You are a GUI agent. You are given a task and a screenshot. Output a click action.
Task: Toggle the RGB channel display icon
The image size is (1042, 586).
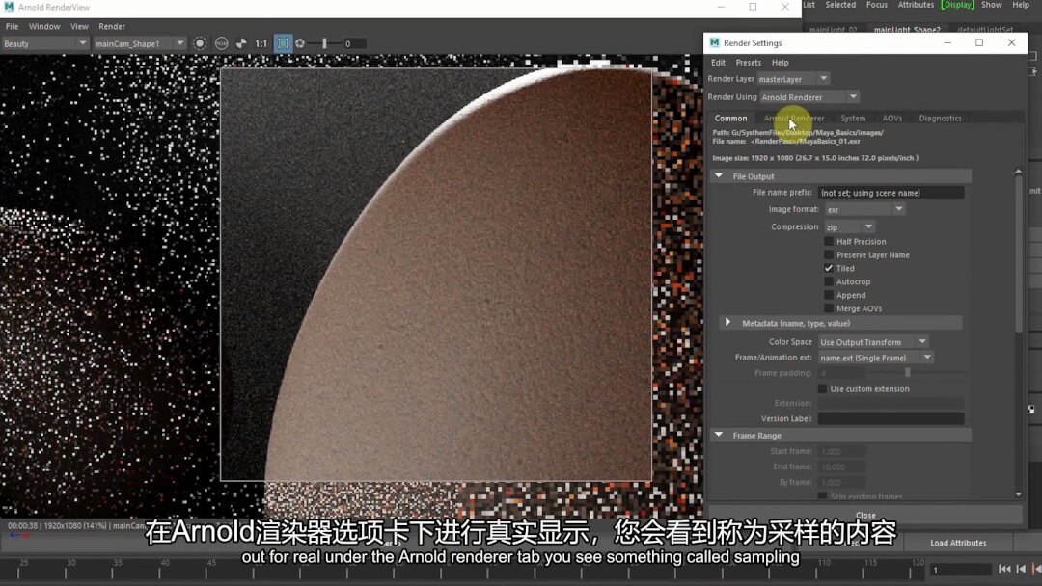click(x=221, y=43)
